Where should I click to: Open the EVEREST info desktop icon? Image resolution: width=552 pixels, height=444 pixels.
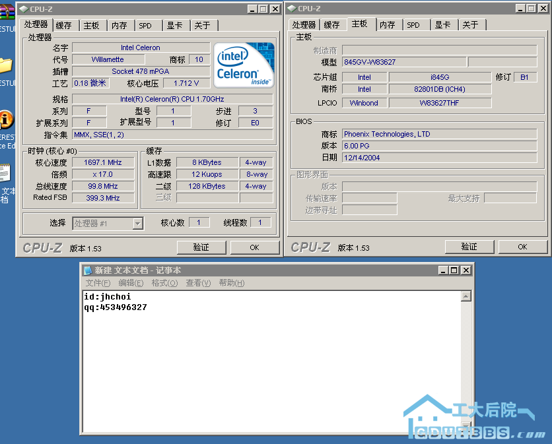pyautogui.click(x=7, y=119)
